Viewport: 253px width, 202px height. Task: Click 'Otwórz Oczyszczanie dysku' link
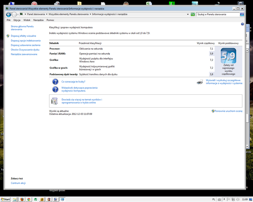[x=25, y=50]
